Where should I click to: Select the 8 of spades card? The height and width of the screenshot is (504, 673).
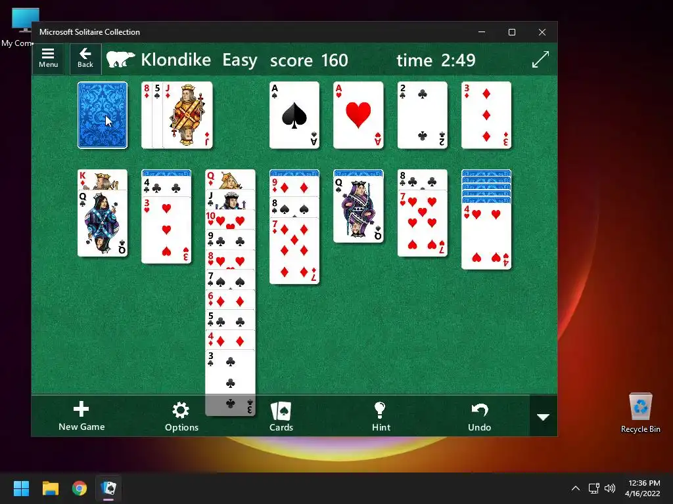tap(294, 207)
